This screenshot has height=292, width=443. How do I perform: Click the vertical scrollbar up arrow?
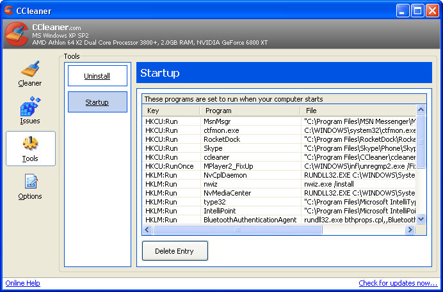421,110
